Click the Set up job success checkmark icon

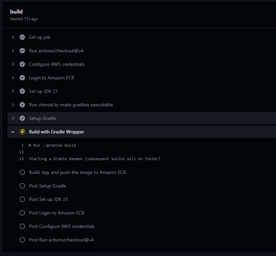[x=22, y=37]
